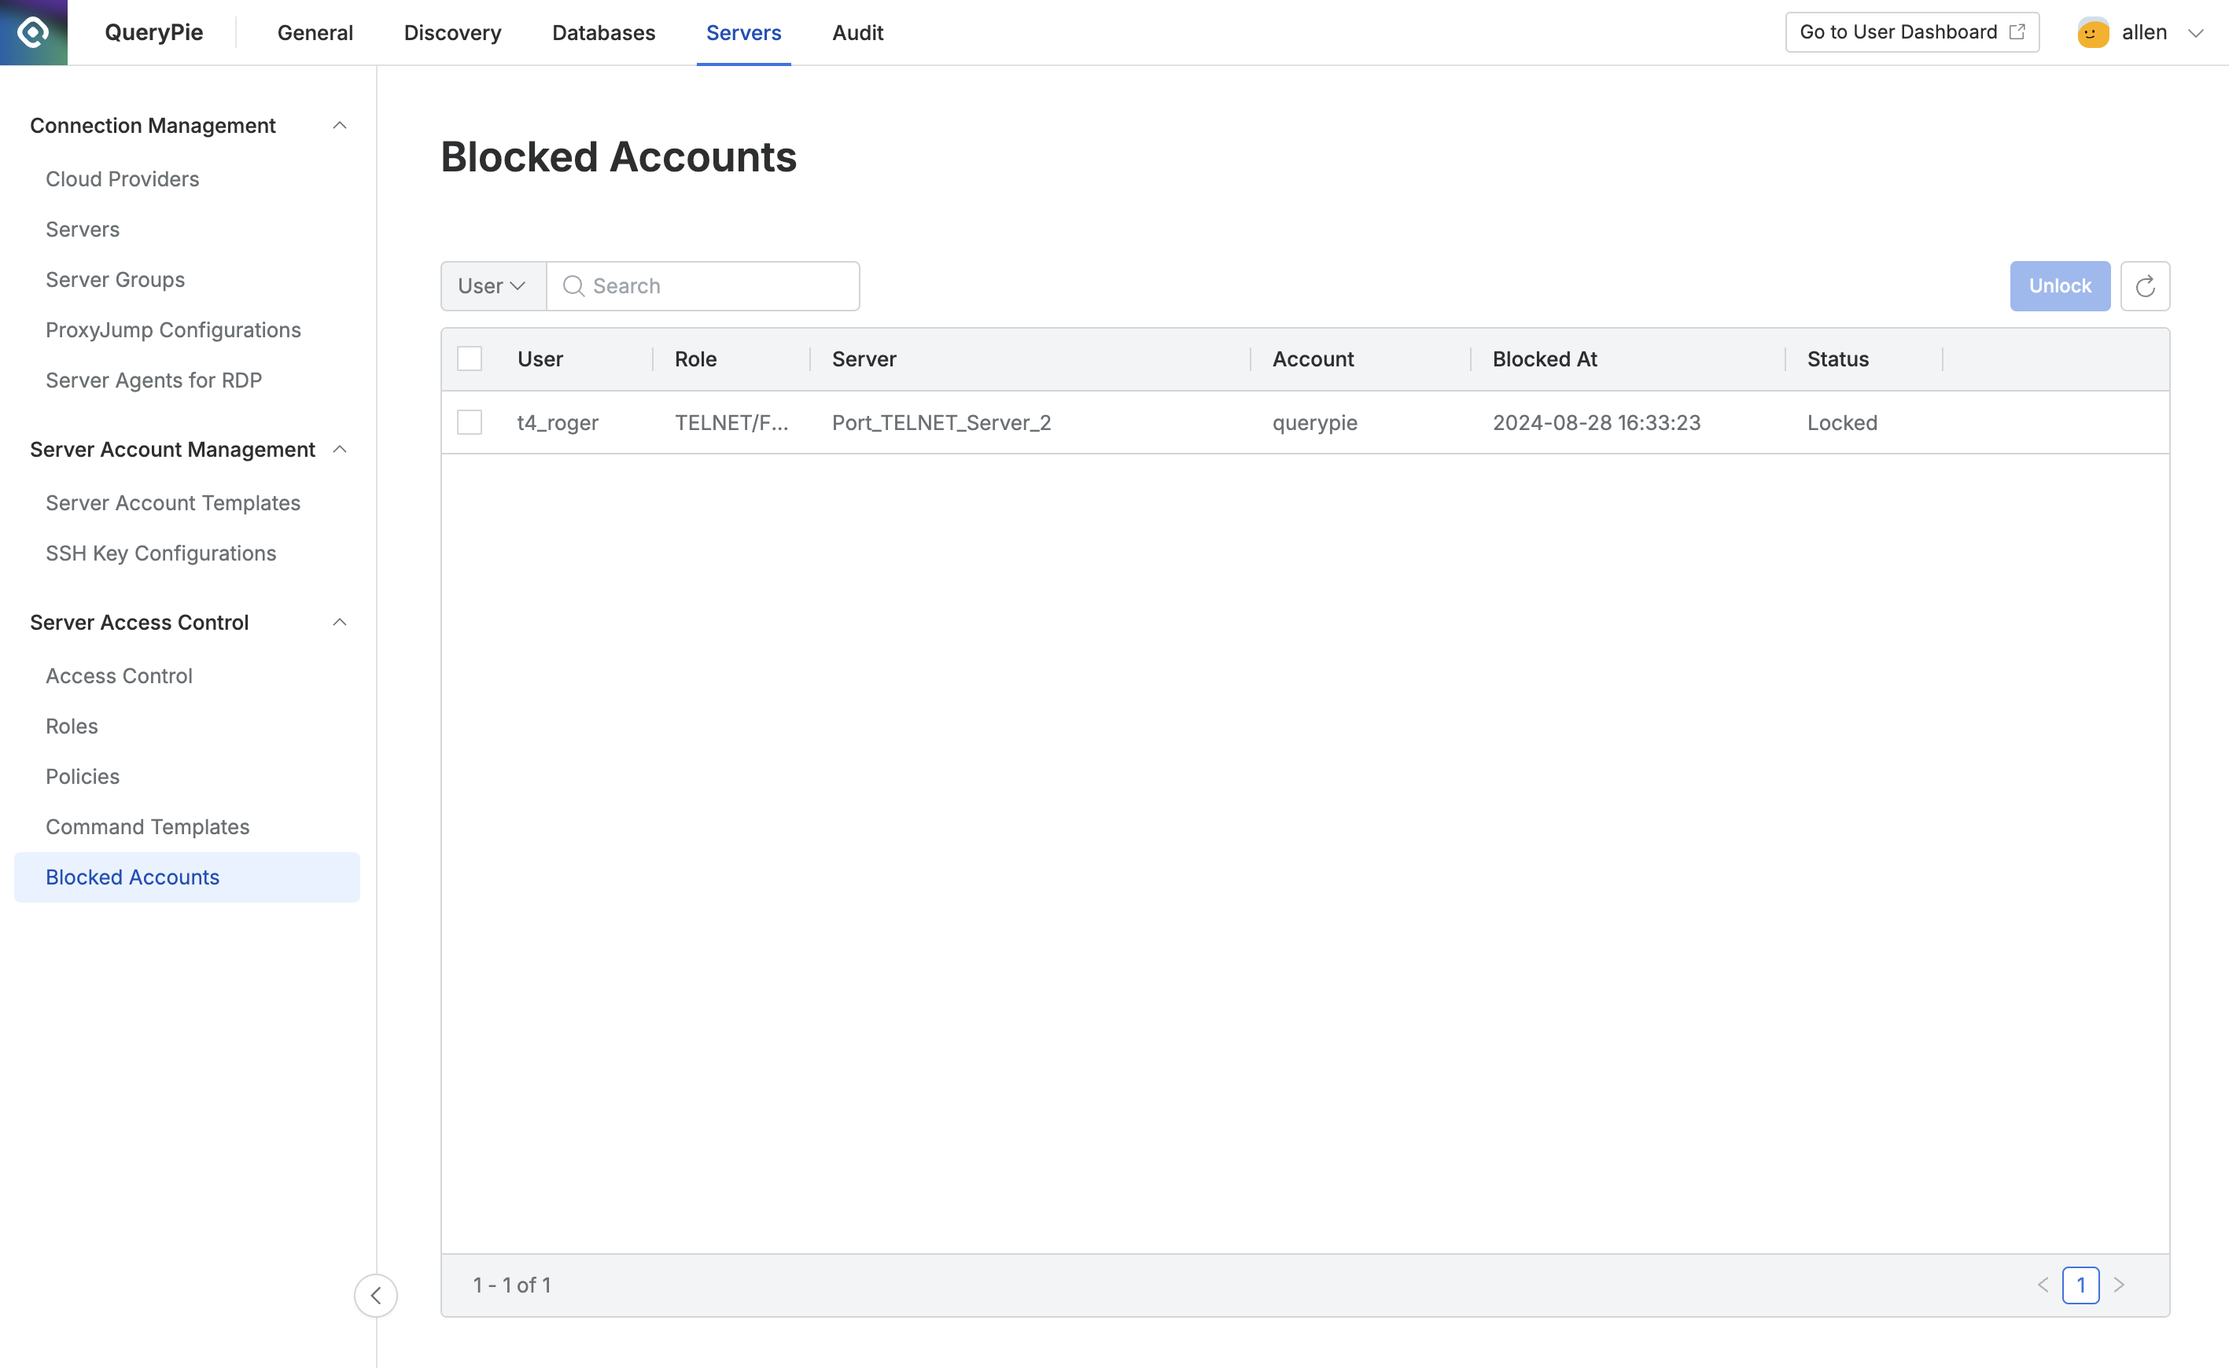
Task: Navigate to Server Account Templates
Action: coord(173,502)
